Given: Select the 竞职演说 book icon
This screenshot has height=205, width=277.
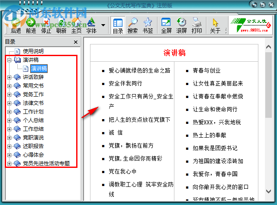Looking at the screenshot, I should (x=17, y=138).
